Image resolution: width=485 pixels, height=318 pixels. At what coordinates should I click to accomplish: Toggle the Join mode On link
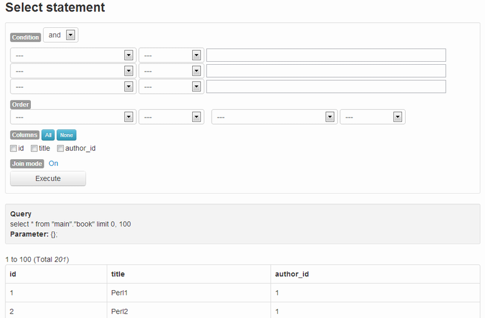[x=53, y=164]
